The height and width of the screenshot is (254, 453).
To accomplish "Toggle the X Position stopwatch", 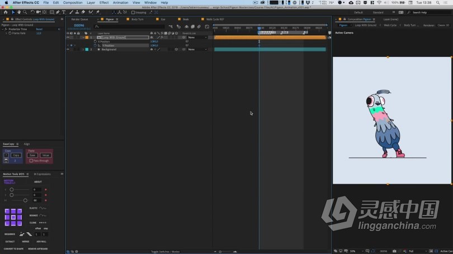I will [x=95, y=41].
